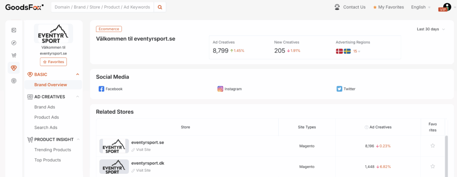The width and height of the screenshot is (457, 177).
Task: Click the first sidebar icon with diagonal arrow
Action: point(14,30)
